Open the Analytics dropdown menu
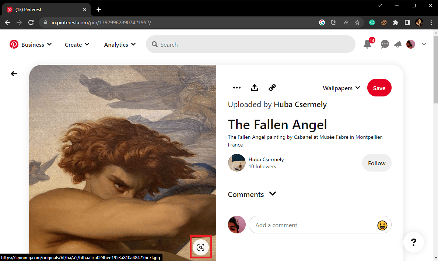The width and height of the screenshot is (438, 261). pyautogui.click(x=120, y=45)
